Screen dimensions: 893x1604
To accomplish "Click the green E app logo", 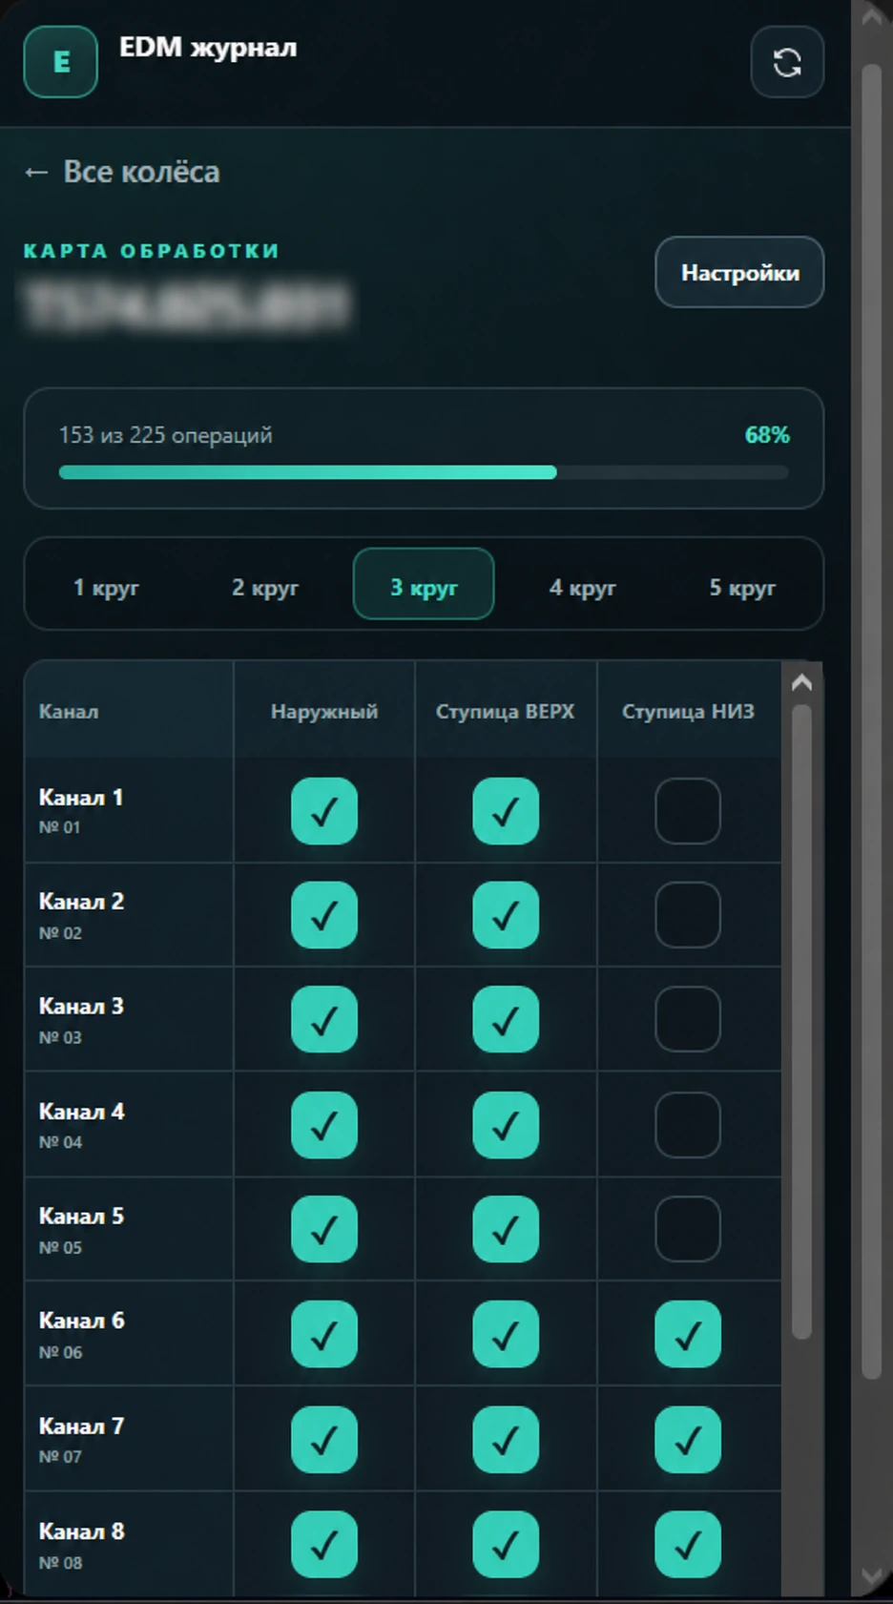I will click(61, 62).
